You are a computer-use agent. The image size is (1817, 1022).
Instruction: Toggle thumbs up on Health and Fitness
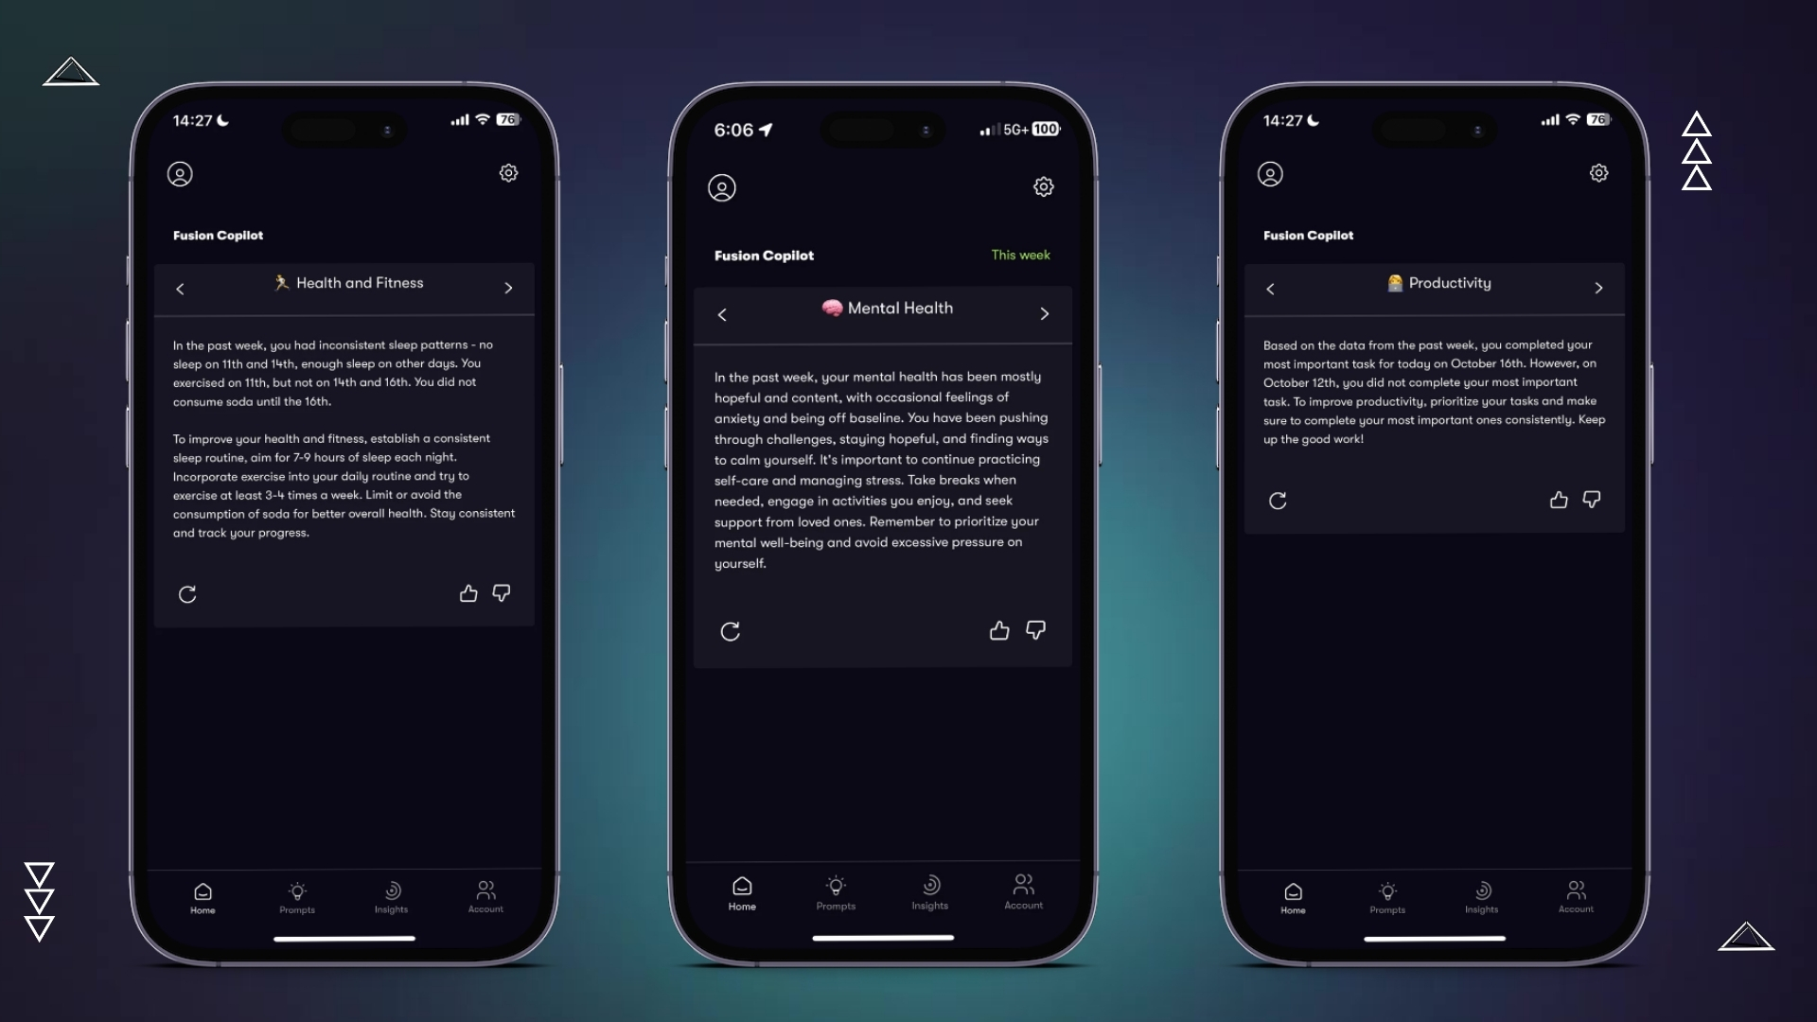pos(469,592)
